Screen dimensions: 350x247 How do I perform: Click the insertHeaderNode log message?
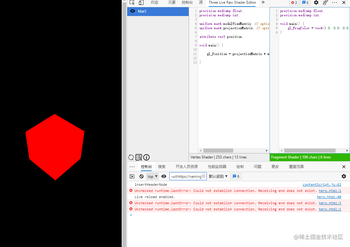(x=151, y=185)
